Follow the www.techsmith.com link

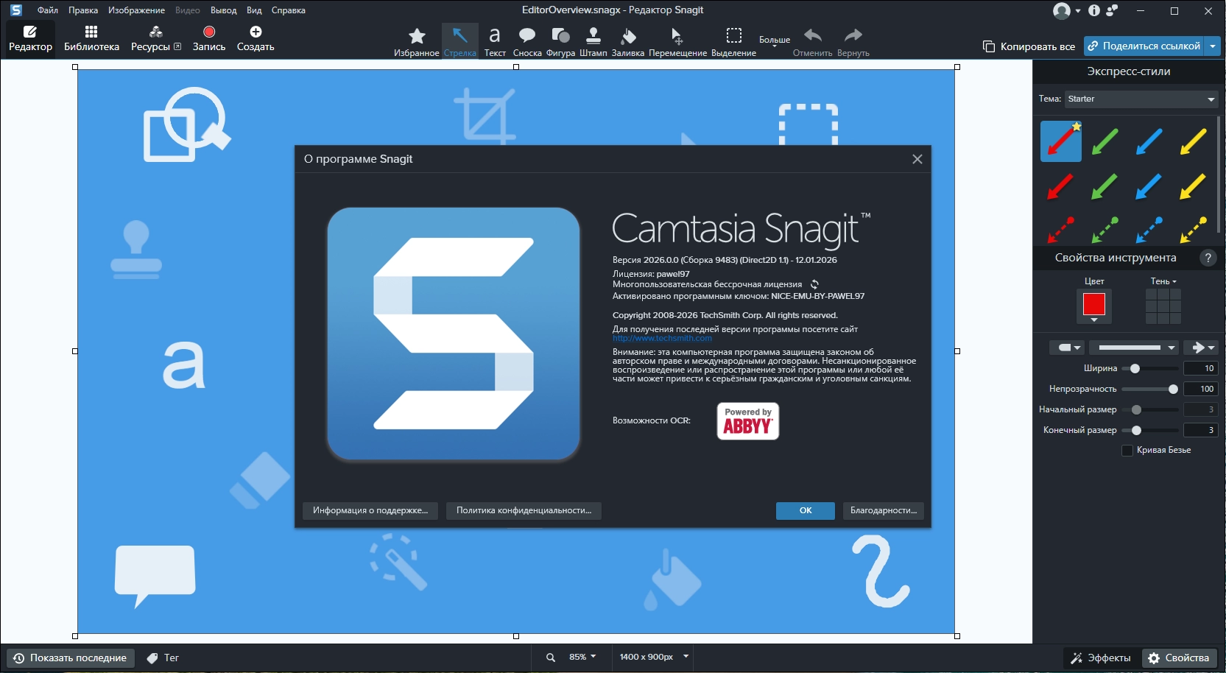[662, 338]
